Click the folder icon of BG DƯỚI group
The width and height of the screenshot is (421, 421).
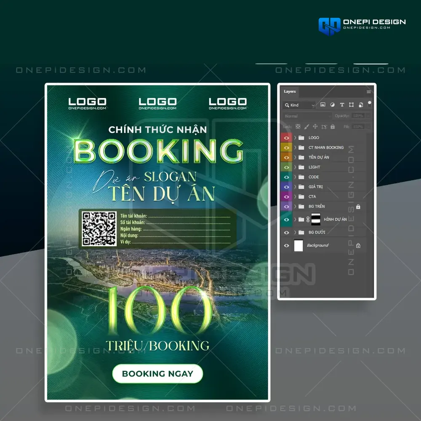pos(301,232)
